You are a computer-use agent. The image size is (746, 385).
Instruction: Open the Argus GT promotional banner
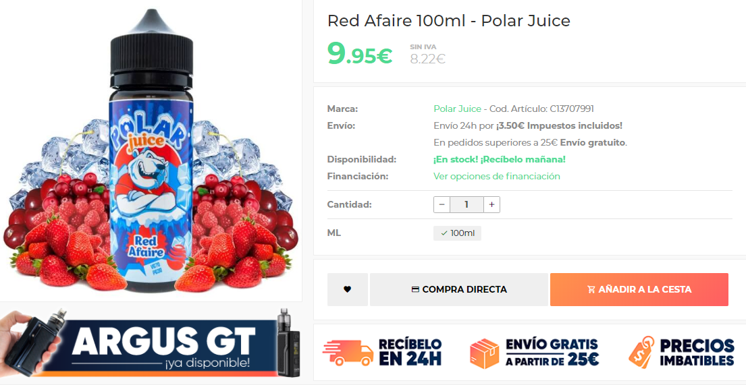pyautogui.click(x=151, y=343)
